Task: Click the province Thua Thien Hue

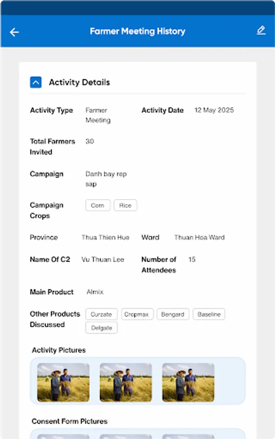Action: (106, 238)
